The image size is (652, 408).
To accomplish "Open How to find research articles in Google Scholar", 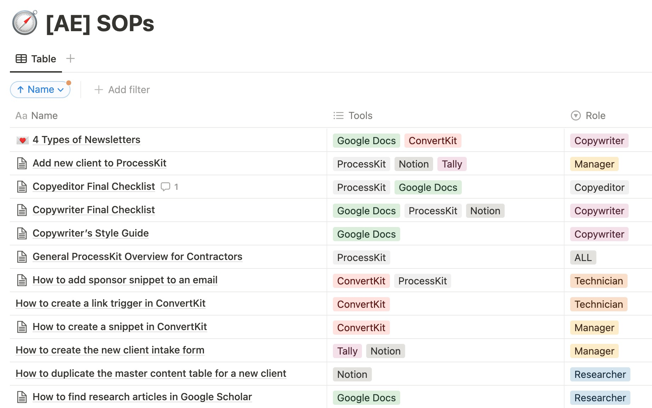I will [x=142, y=397].
